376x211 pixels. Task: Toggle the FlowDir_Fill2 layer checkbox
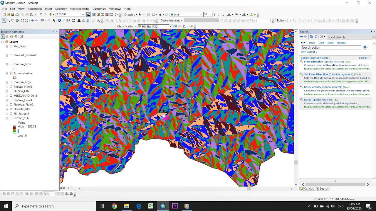point(11,109)
